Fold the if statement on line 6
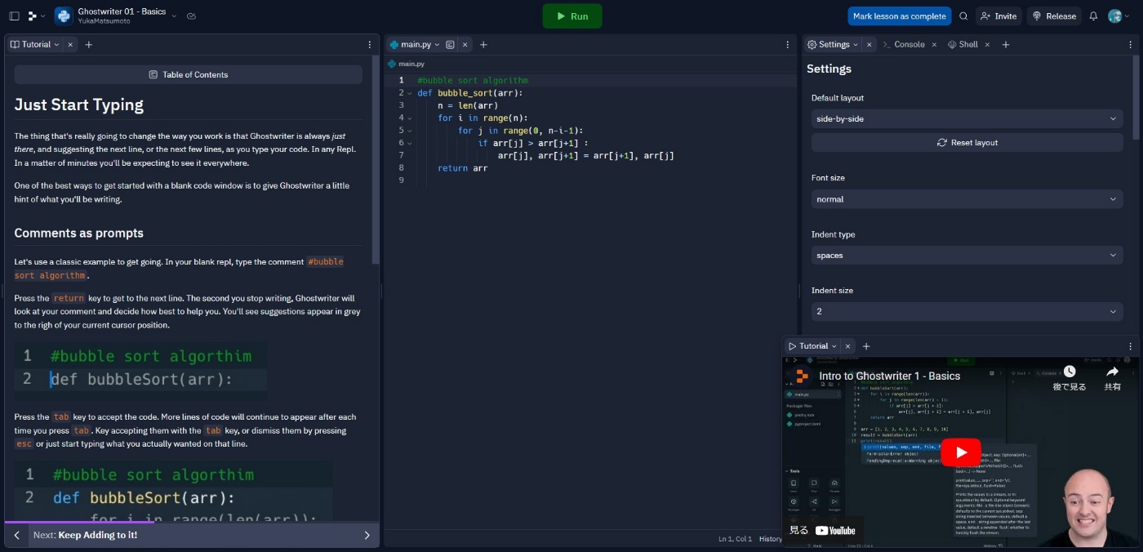 coord(410,143)
